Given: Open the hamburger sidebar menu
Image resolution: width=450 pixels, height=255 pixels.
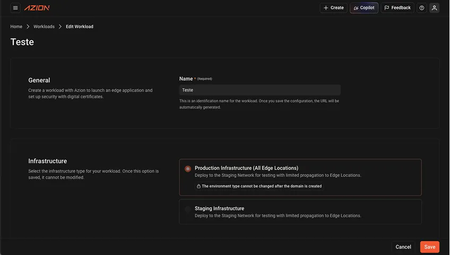Looking at the screenshot, I should coord(15,8).
